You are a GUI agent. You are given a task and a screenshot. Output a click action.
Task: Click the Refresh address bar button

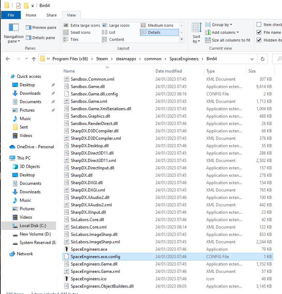pos(262,59)
